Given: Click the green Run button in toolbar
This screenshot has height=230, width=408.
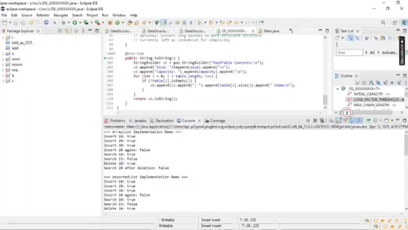Looking at the screenshot, I should click(75, 23).
